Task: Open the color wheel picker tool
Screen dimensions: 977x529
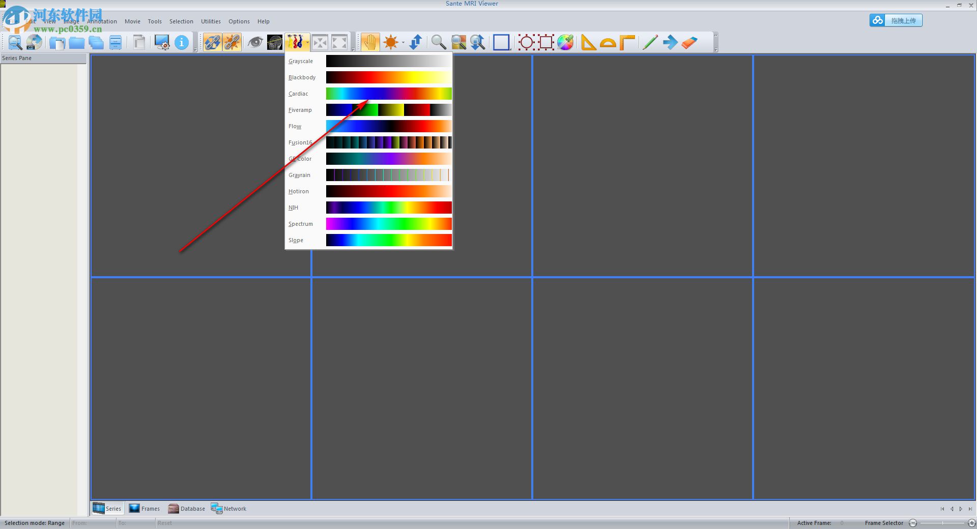Action: click(565, 42)
